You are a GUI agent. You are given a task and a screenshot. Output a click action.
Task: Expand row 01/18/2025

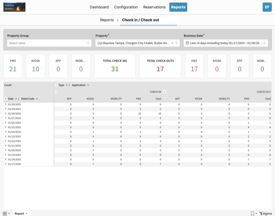[6, 159]
